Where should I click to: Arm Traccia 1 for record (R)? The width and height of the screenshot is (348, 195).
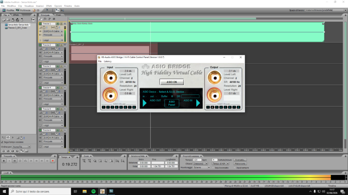(65, 24)
